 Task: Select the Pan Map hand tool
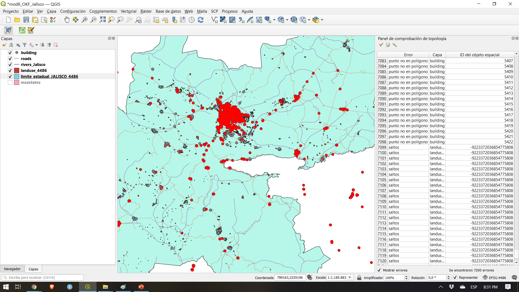point(67,20)
